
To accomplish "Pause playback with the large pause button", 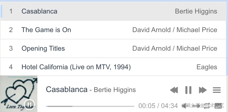I will coord(188,90).
